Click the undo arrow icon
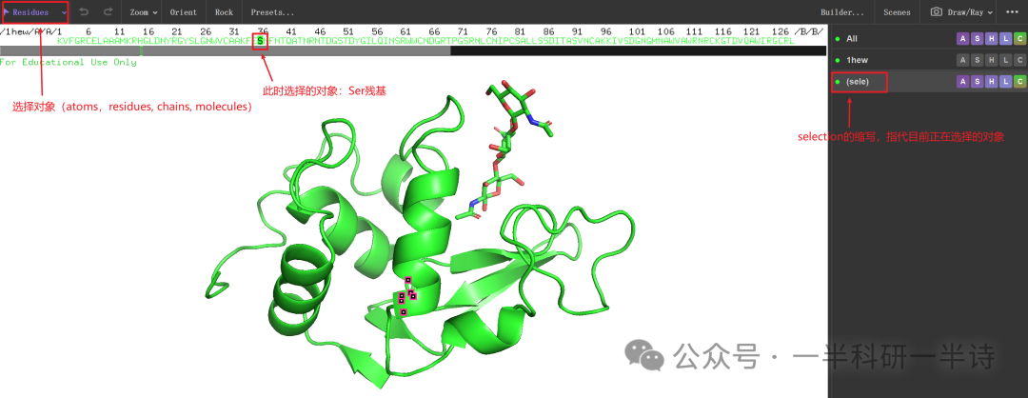 click(83, 11)
